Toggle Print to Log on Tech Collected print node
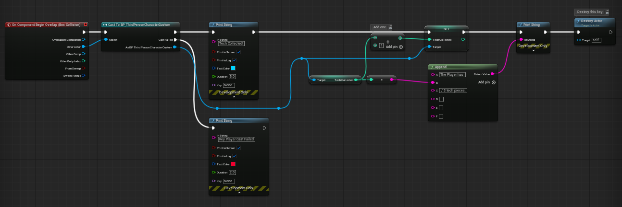This screenshot has height=207, width=622. [x=234, y=60]
